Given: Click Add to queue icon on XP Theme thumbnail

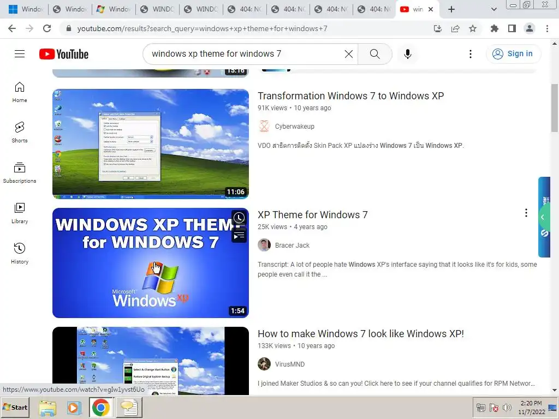Looking at the screenshot, I should [x=239, y=236].
